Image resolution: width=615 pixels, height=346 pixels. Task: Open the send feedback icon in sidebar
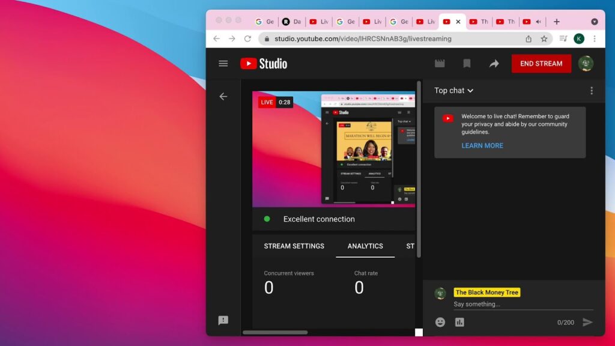(223, 321)
